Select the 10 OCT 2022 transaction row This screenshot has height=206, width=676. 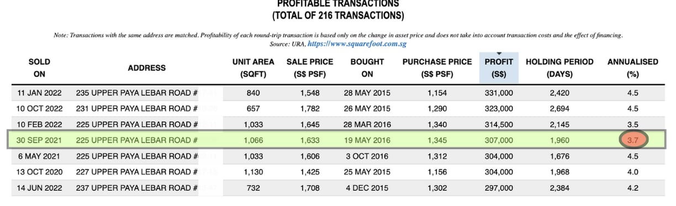(x=337, y=109)
